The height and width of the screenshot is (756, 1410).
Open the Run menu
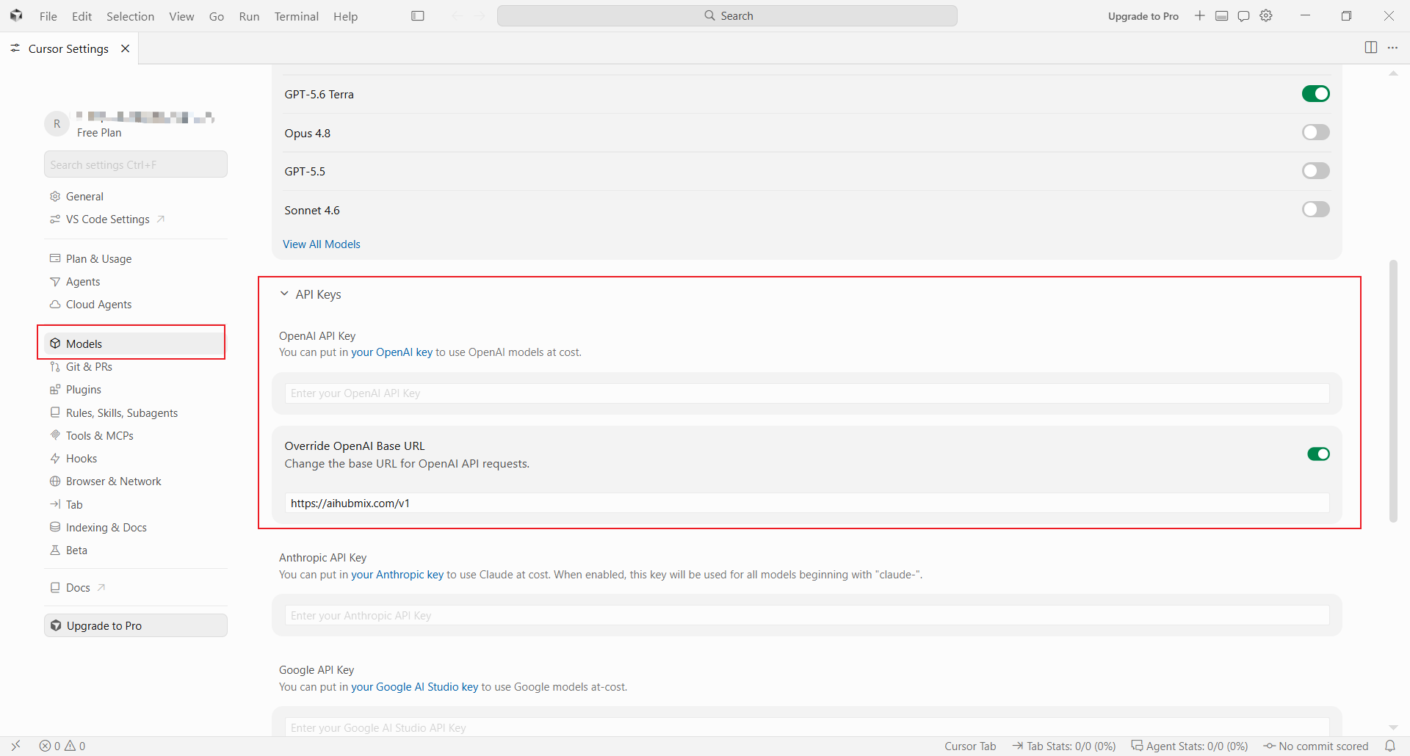click(249, 16)
